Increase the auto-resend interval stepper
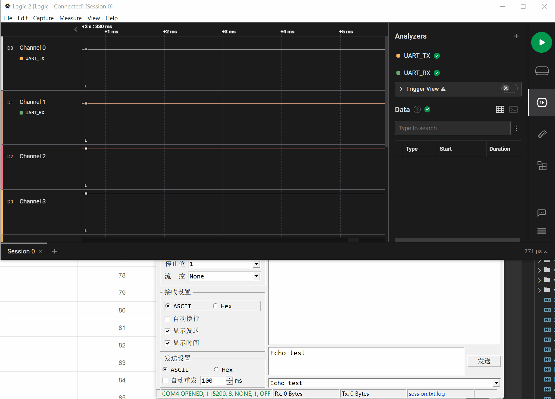The image size is (555, 399). [230, 379]
